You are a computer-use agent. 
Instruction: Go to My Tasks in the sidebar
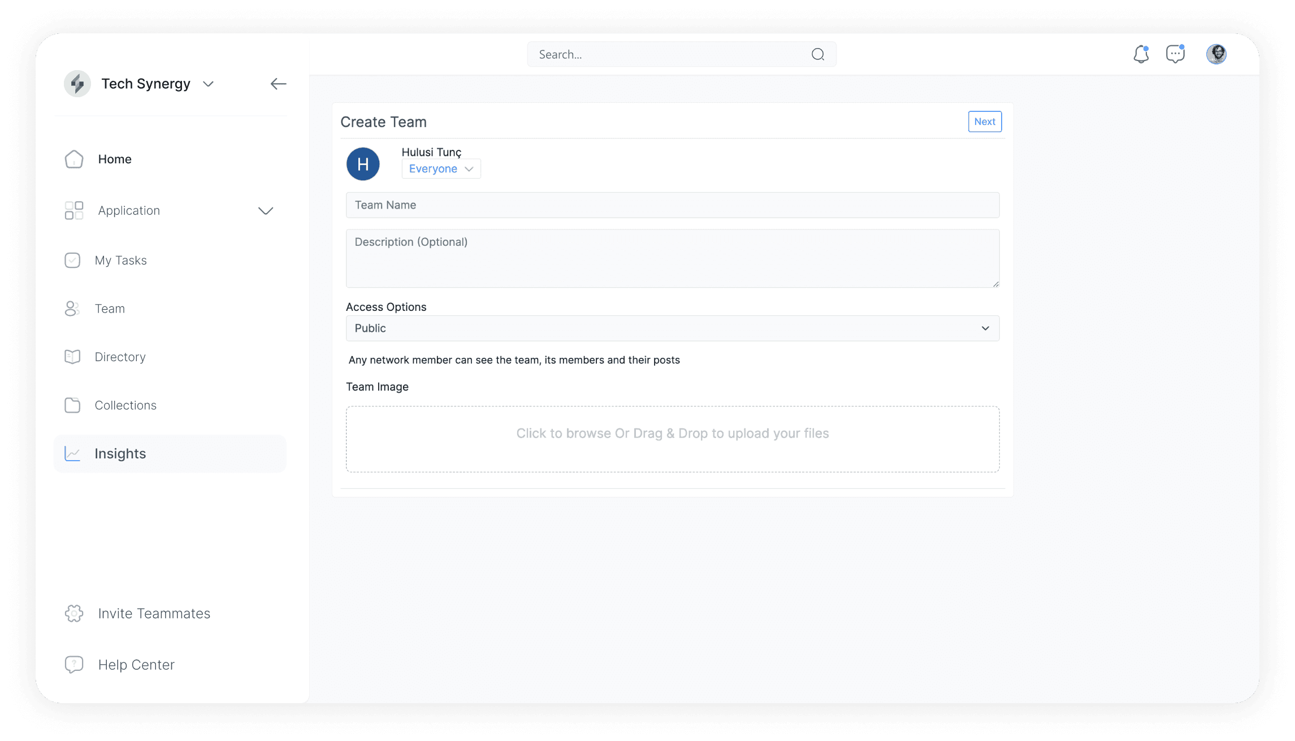point(120,261)
